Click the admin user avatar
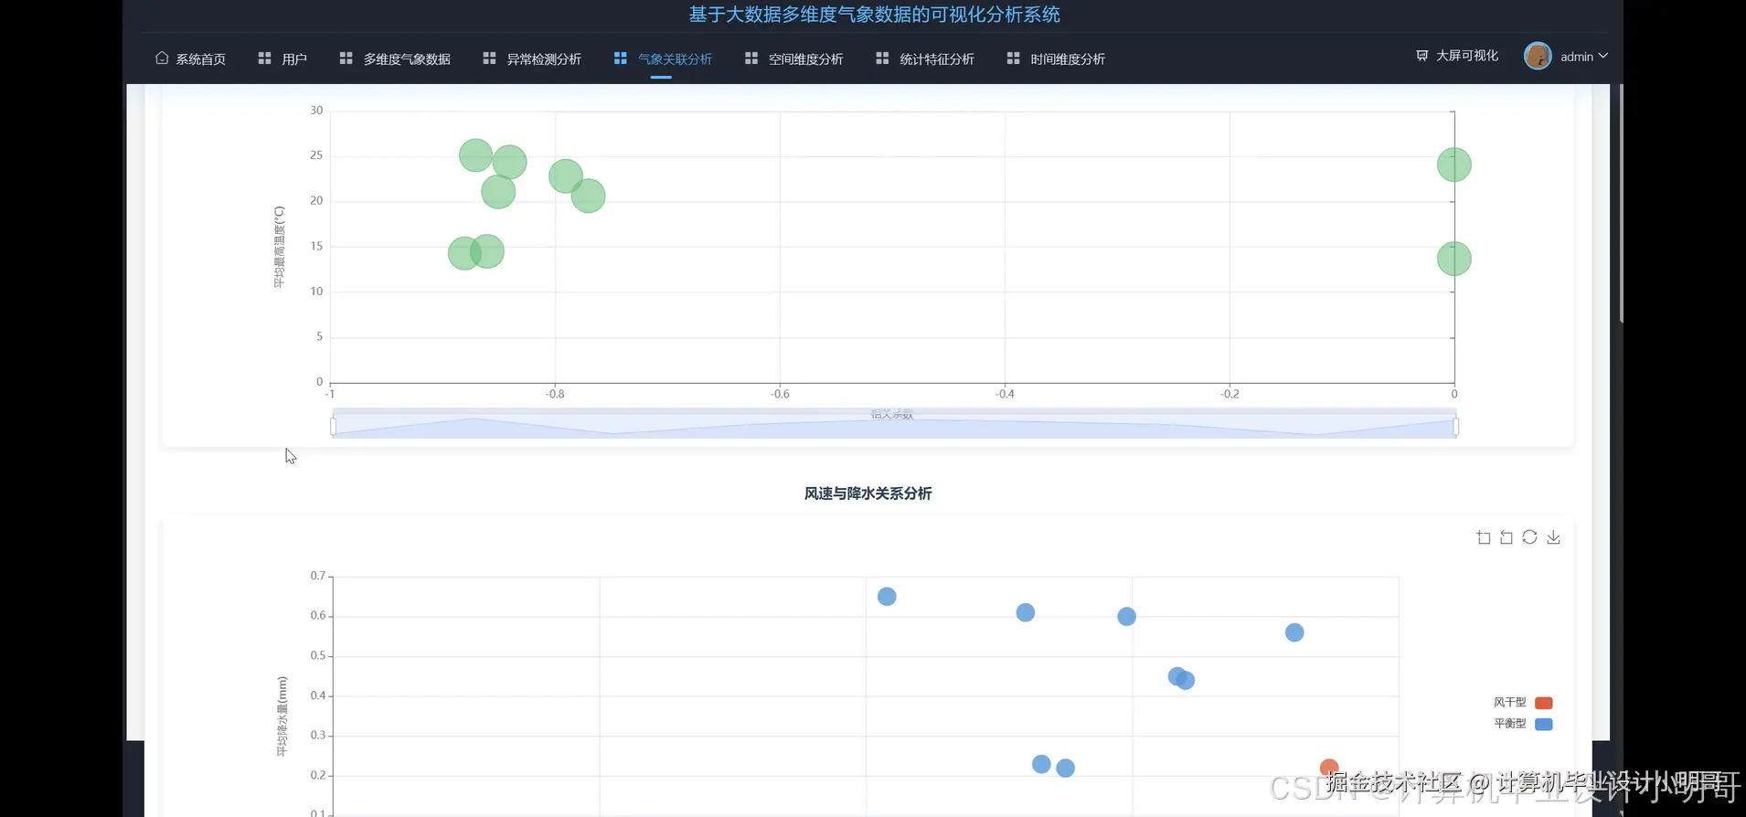 (x=1538, y=56)
